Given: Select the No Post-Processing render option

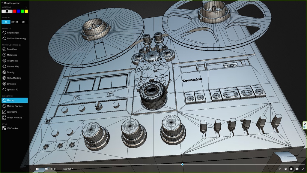Looking at the screenshot, I should click(x=16, y=38).
